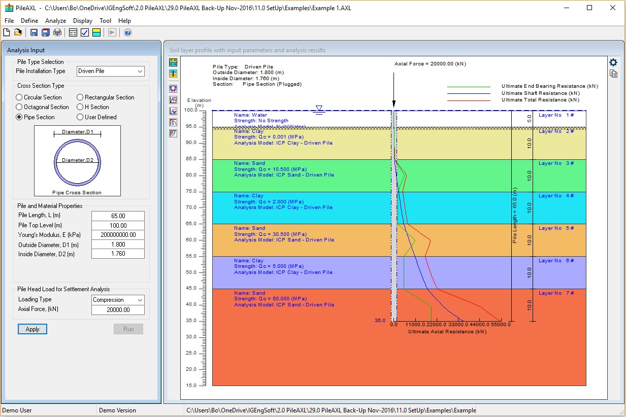Click the Pile Length input field

tap(118, 216)
